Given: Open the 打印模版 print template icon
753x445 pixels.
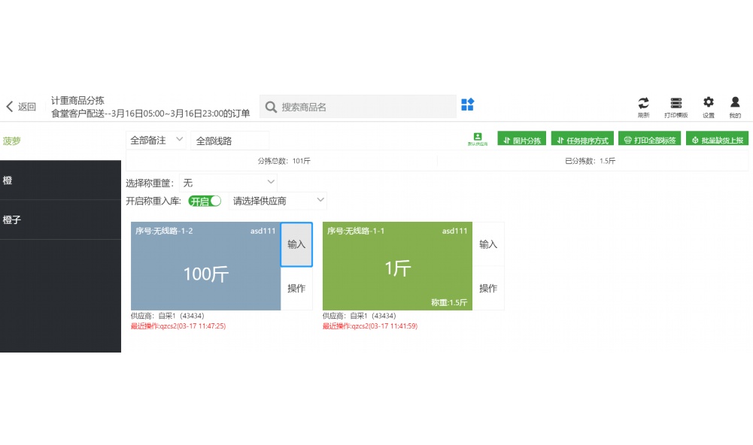Looking at the screenshot, I should coord(676,106).
